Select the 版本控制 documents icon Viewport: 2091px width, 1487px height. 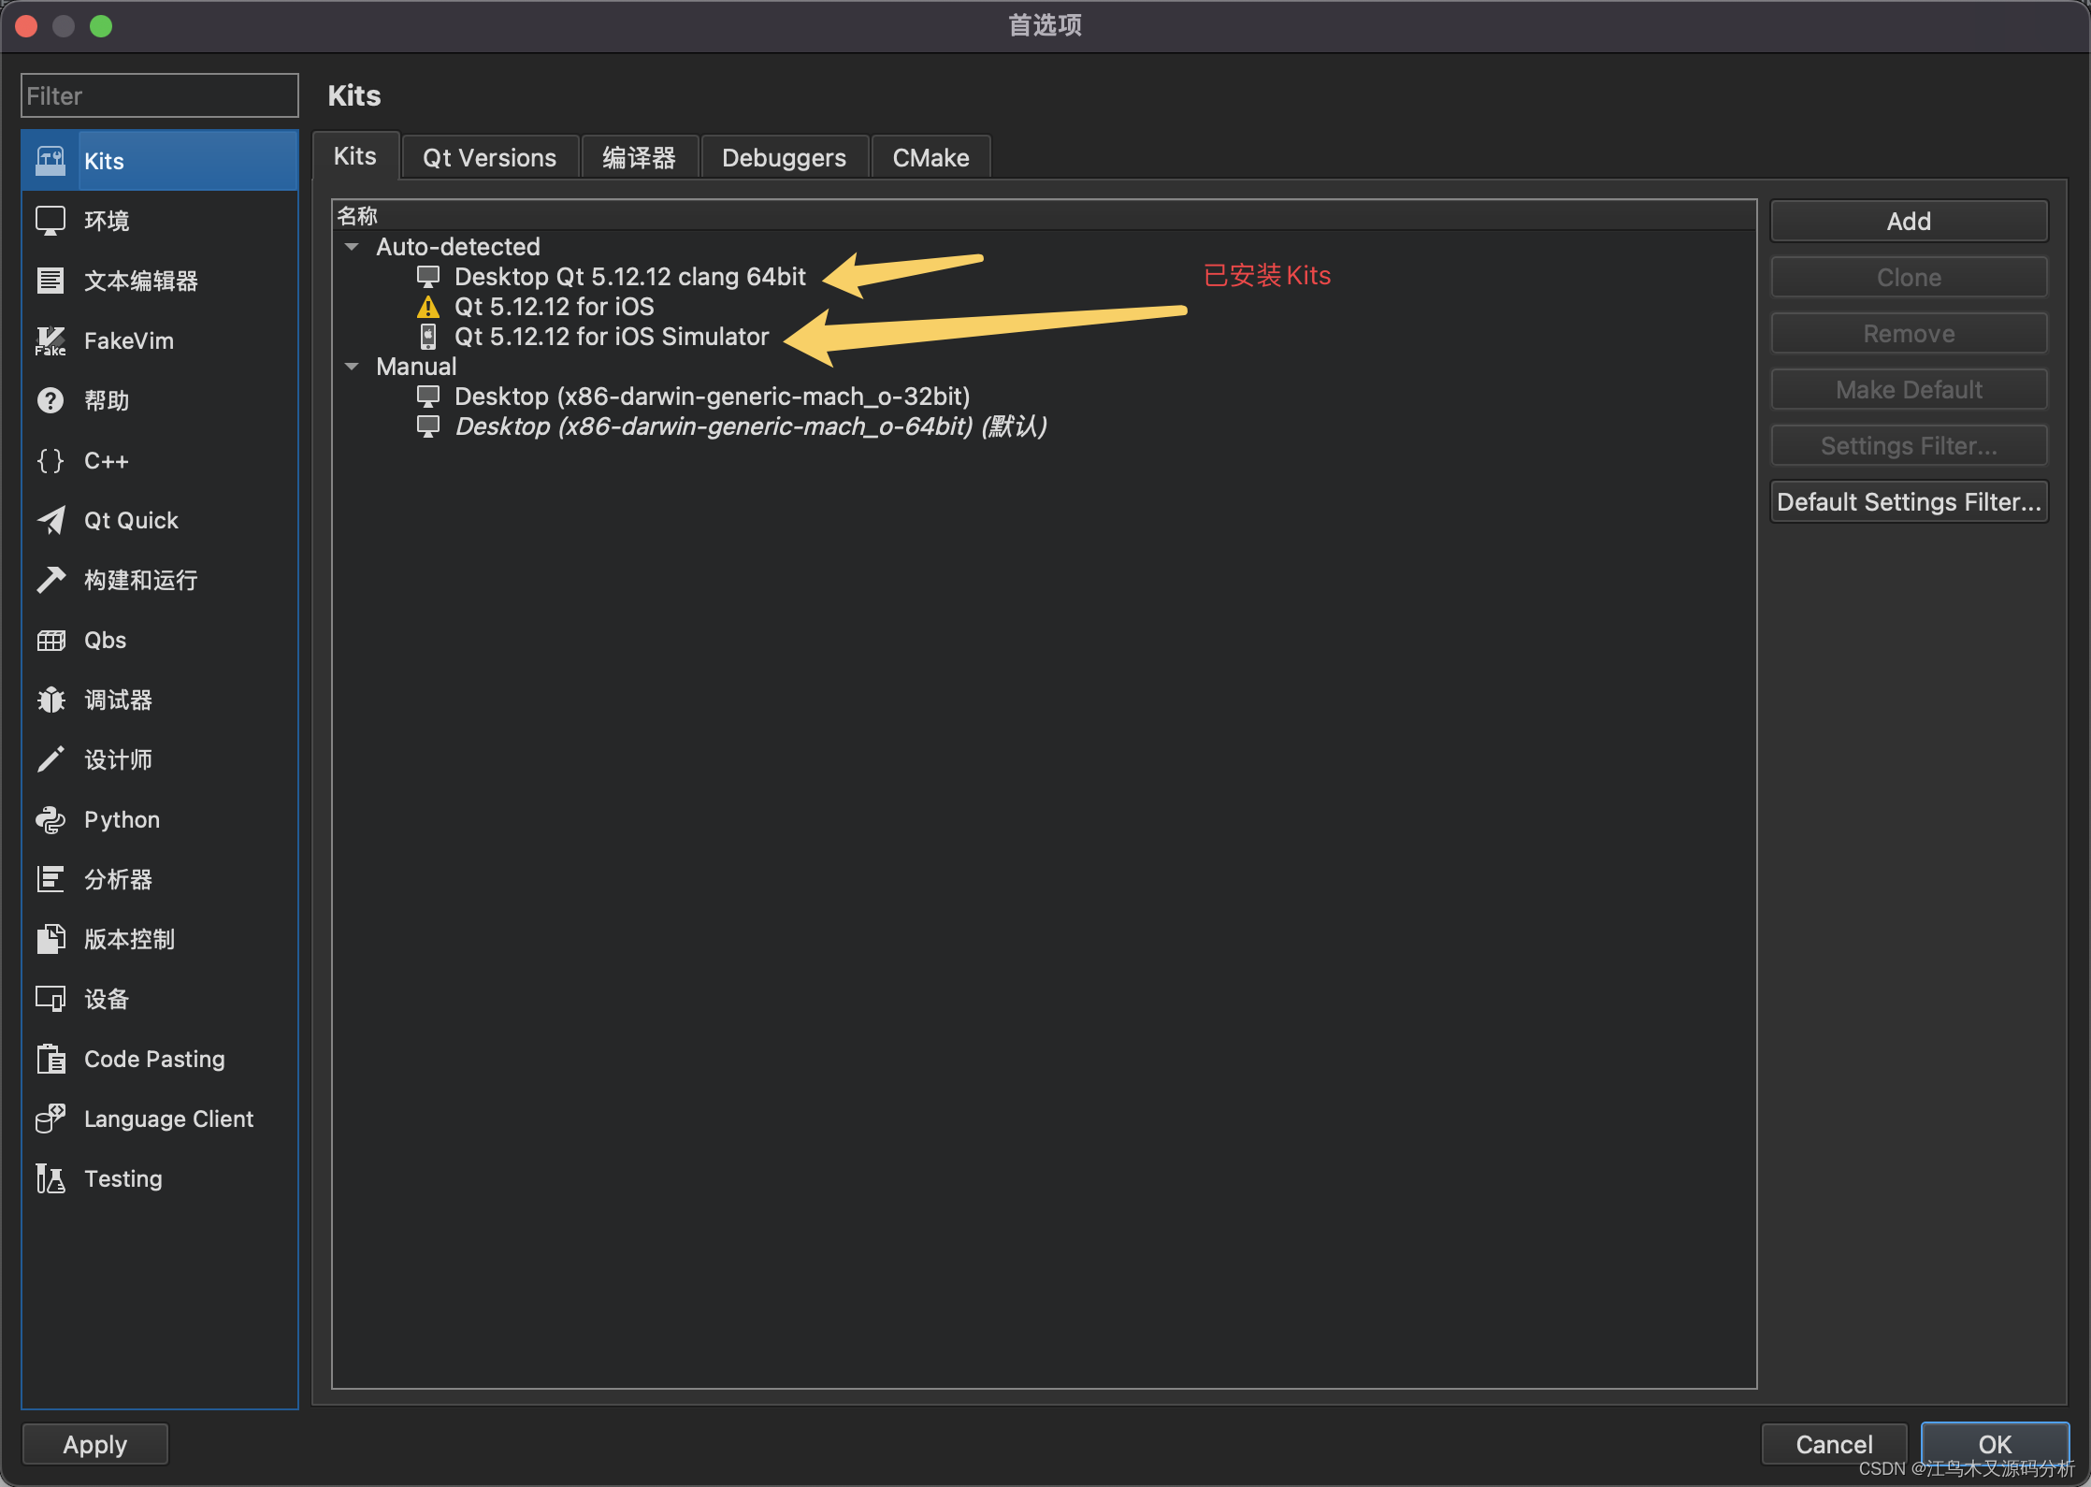[x=50, y=939]
